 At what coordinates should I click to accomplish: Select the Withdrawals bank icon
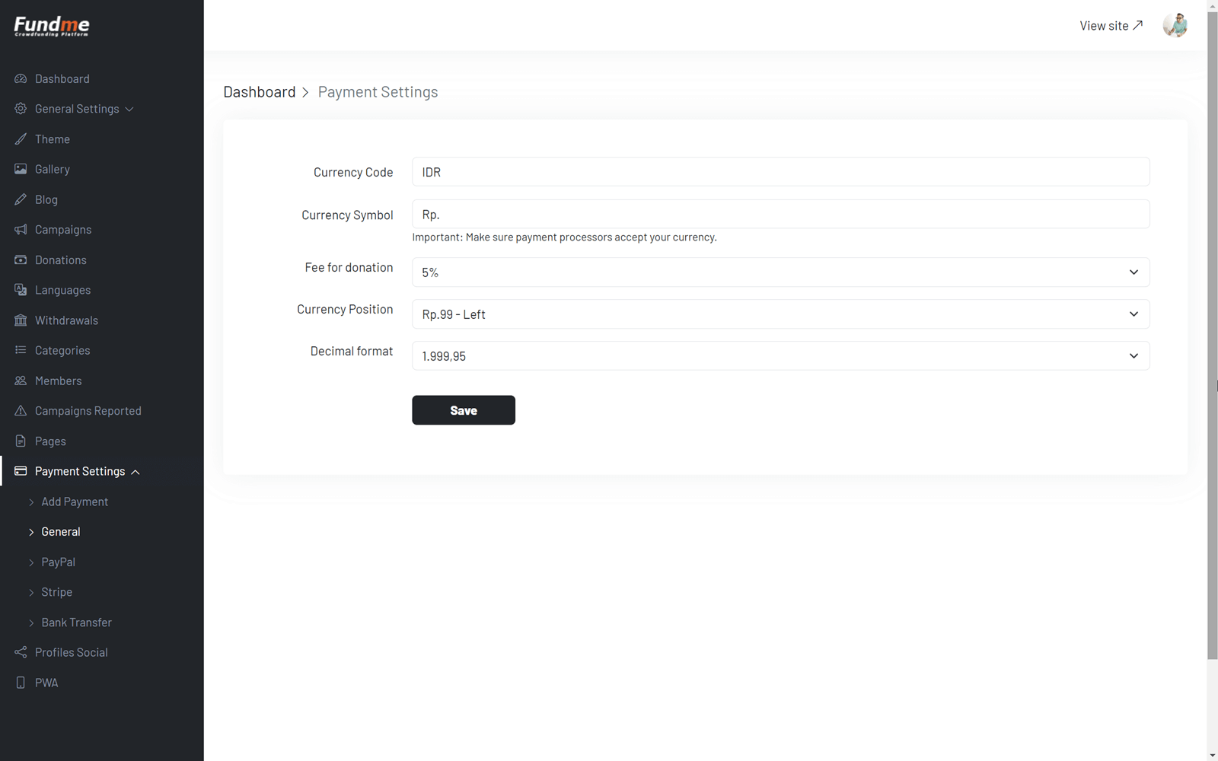click(x=21, y=320)
